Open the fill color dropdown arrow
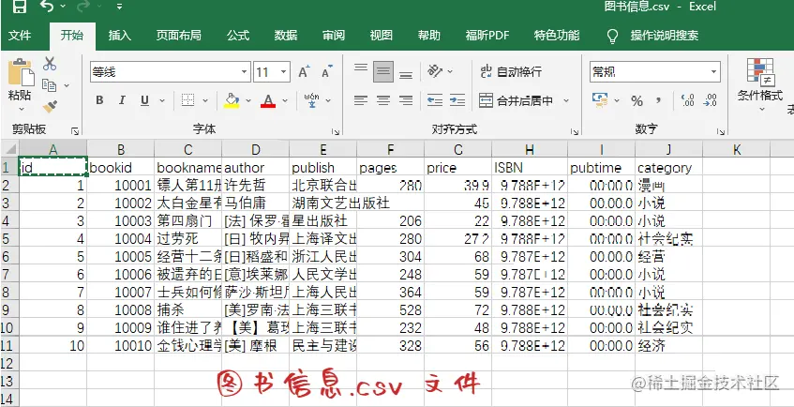Screen dimensions: 794x407 pyautogui.click(x=248, y=101)
